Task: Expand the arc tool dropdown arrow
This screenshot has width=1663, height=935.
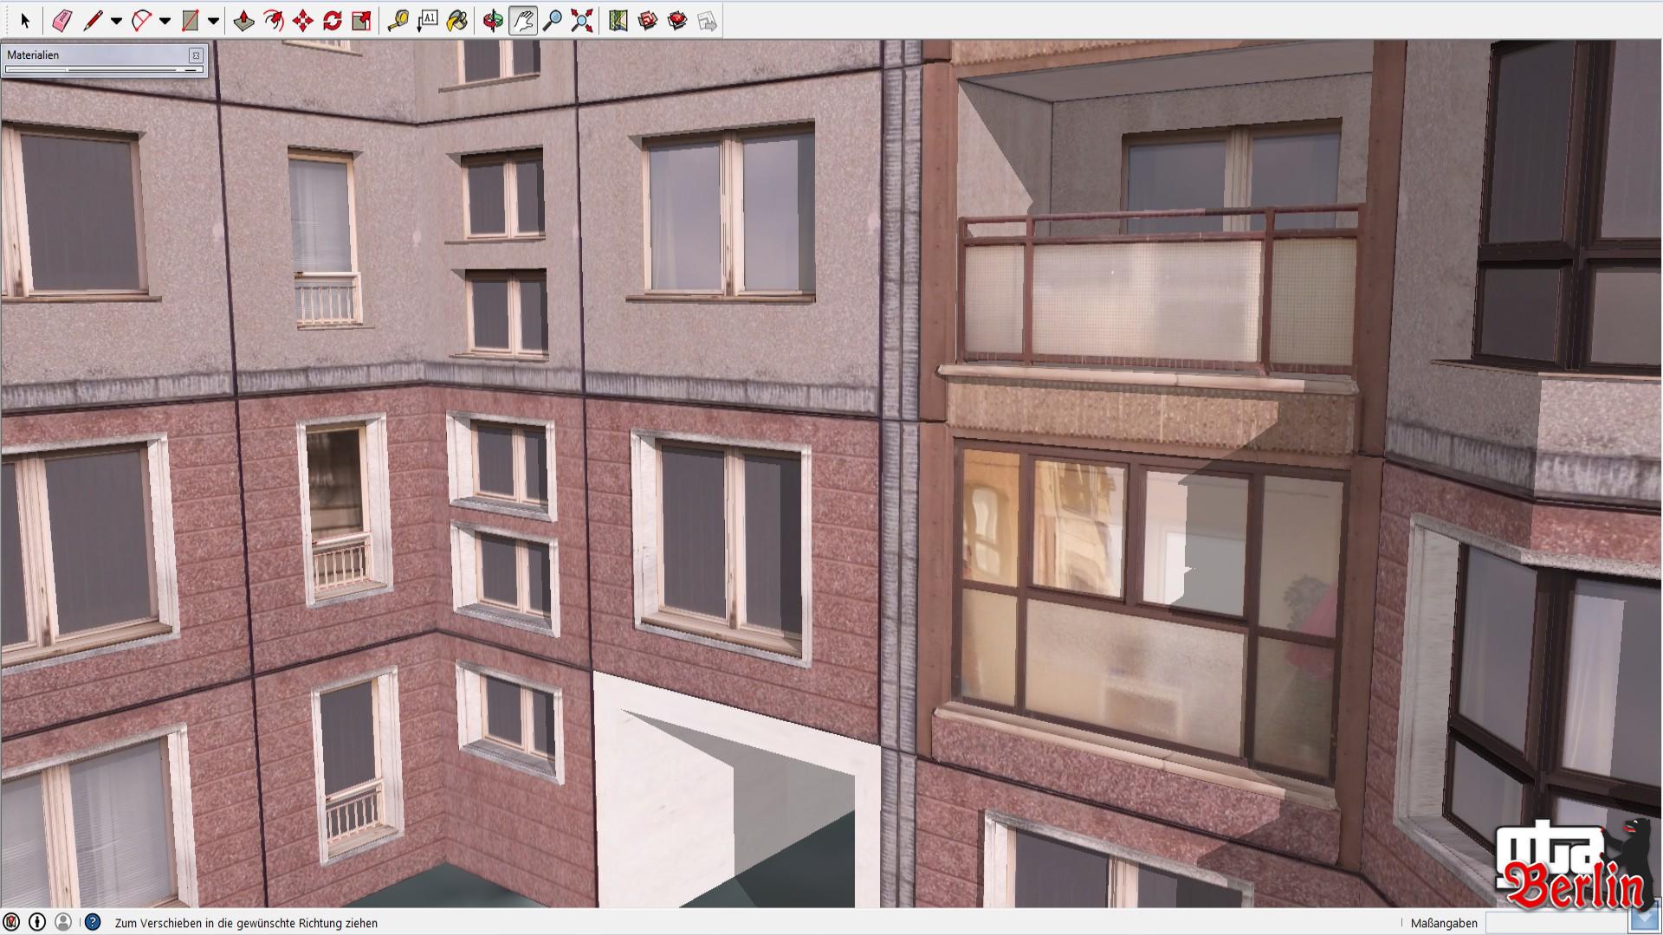Action: click(165, 21)
